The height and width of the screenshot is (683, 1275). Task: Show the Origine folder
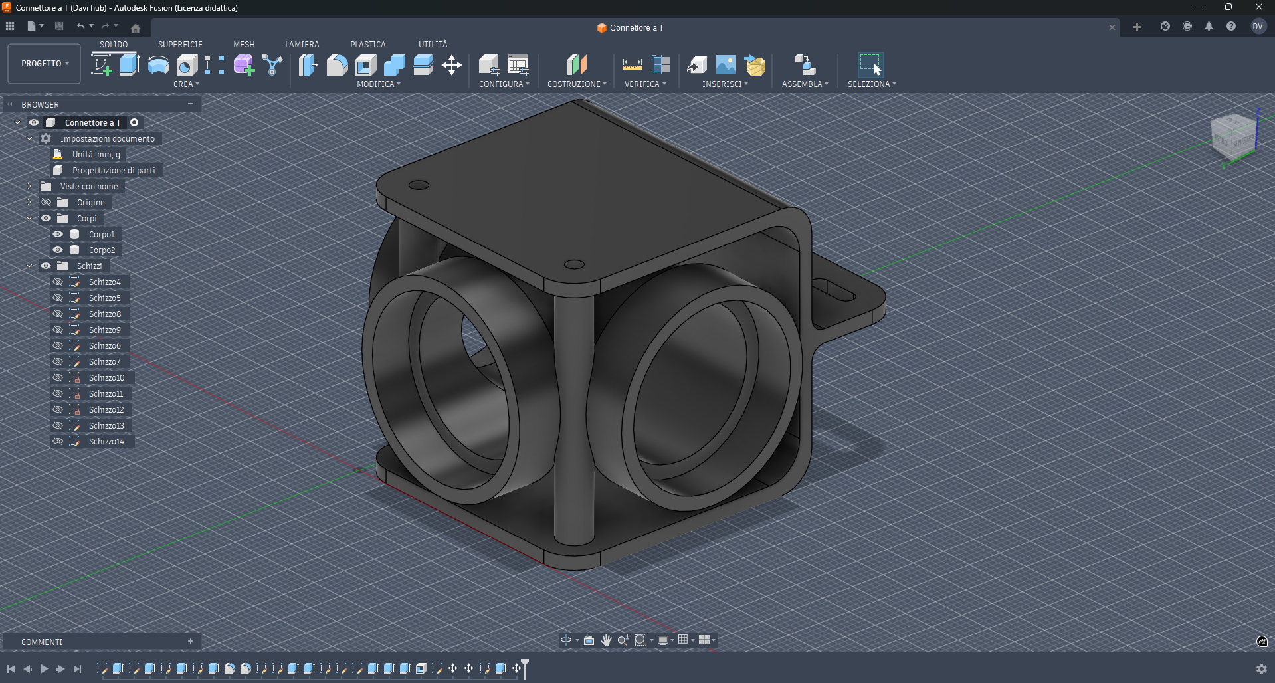pos(45,202)
